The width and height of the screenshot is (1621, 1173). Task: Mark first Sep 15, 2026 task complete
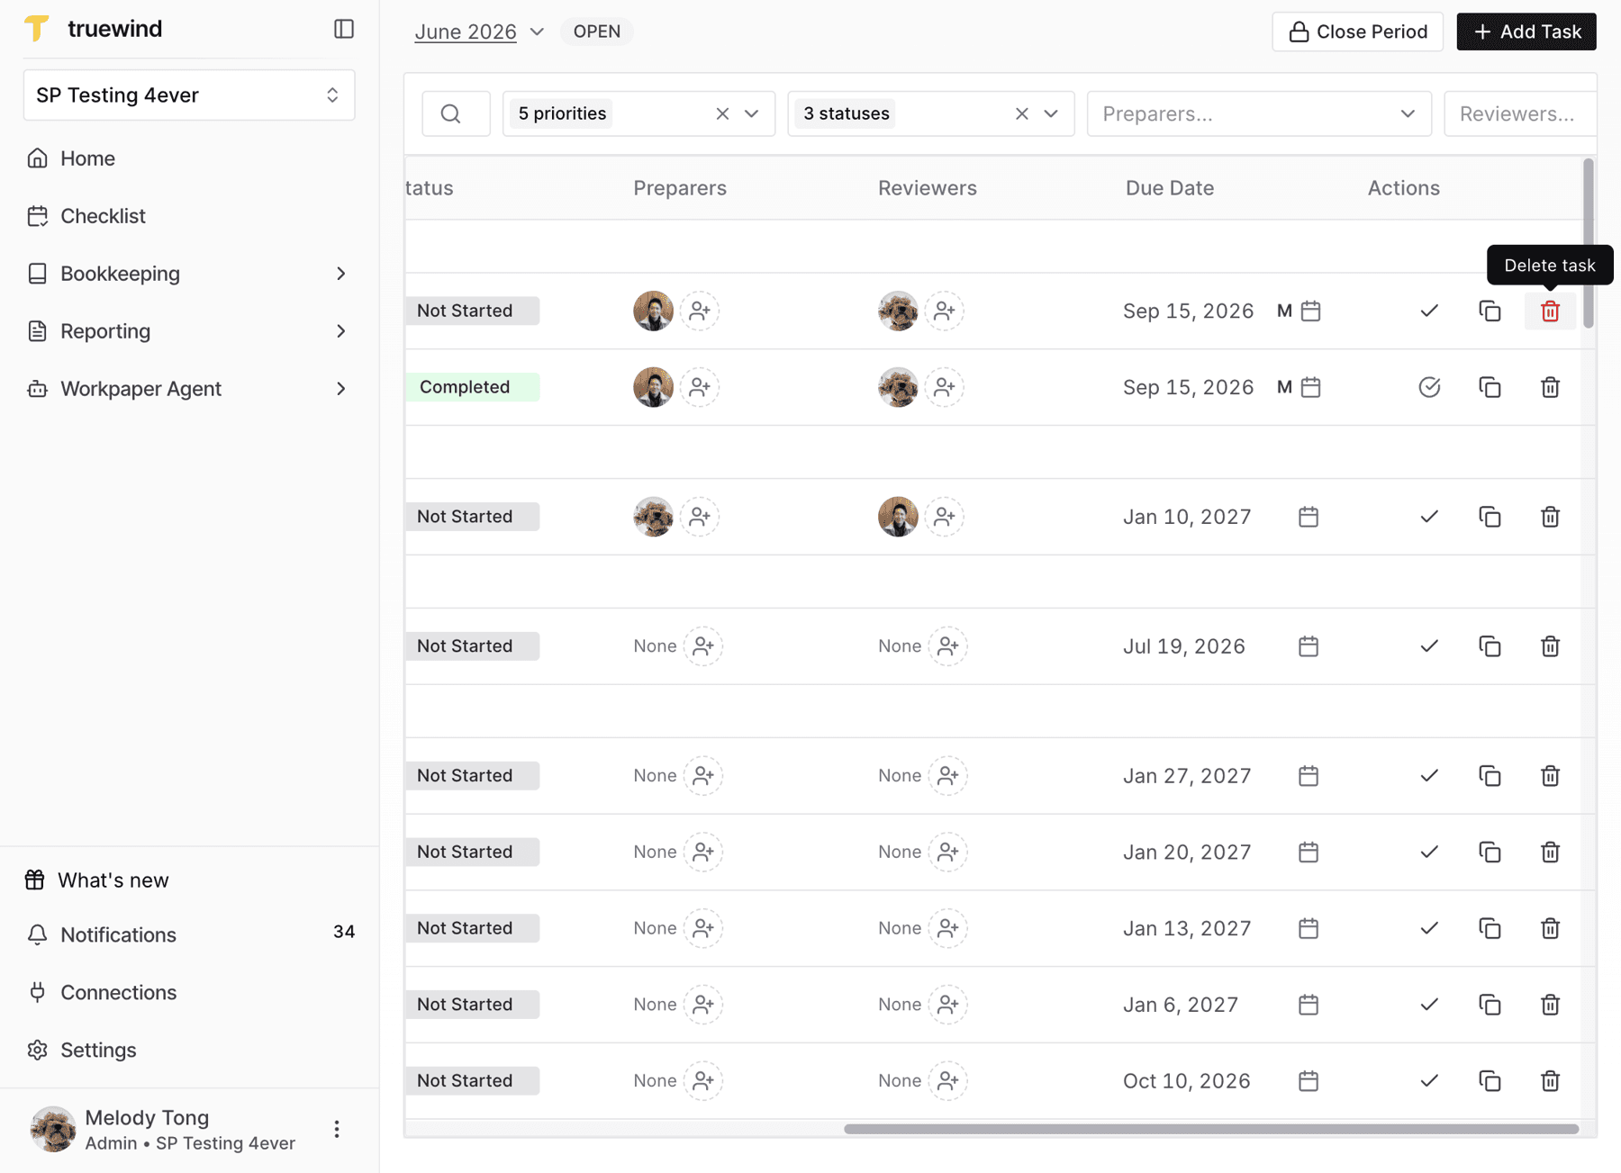(1429, 311)
